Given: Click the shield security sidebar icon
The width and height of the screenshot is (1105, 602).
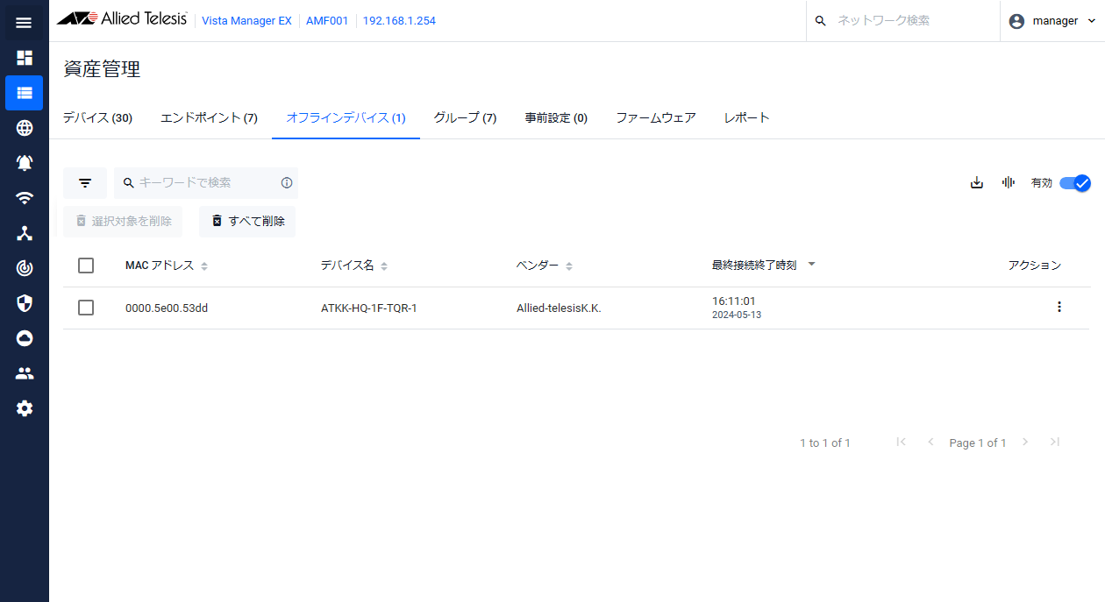Looking at the screenshot, I should 25,303.
